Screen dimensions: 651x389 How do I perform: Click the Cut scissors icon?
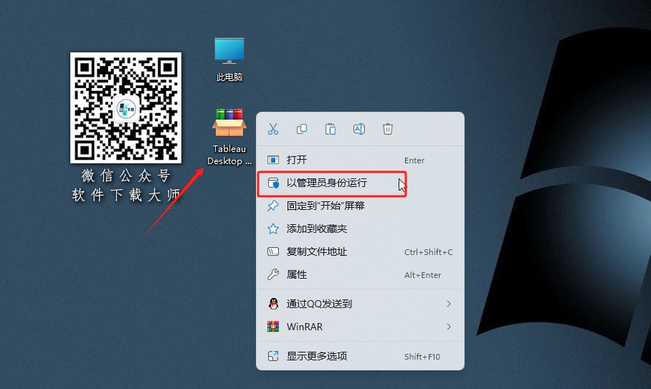pos(272,129)
